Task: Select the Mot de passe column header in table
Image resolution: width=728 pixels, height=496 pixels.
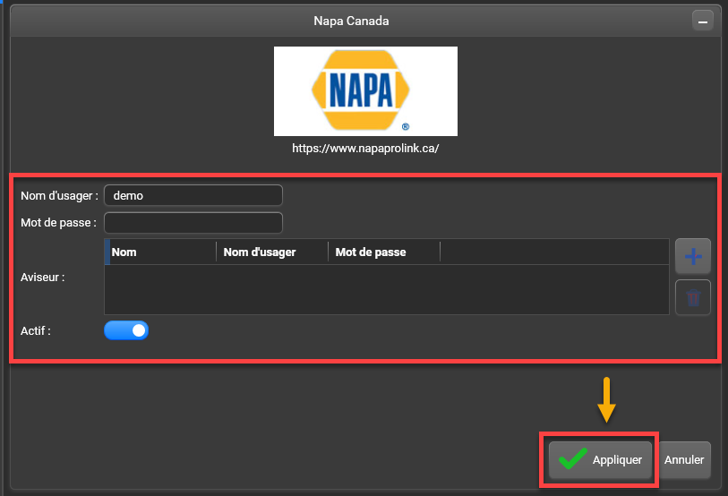Action: pyautogui.click(x=384, y=252)
